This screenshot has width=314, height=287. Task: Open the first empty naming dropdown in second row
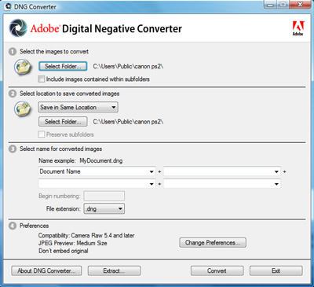pos(97,184)
